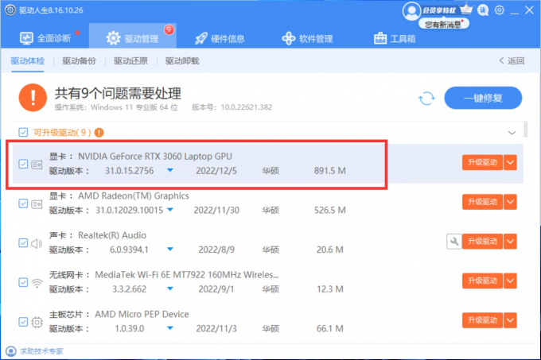541x360 pixels.
Task: Open the 工具箱 tab
Action: pyautogui.click(x=395, y=39)
